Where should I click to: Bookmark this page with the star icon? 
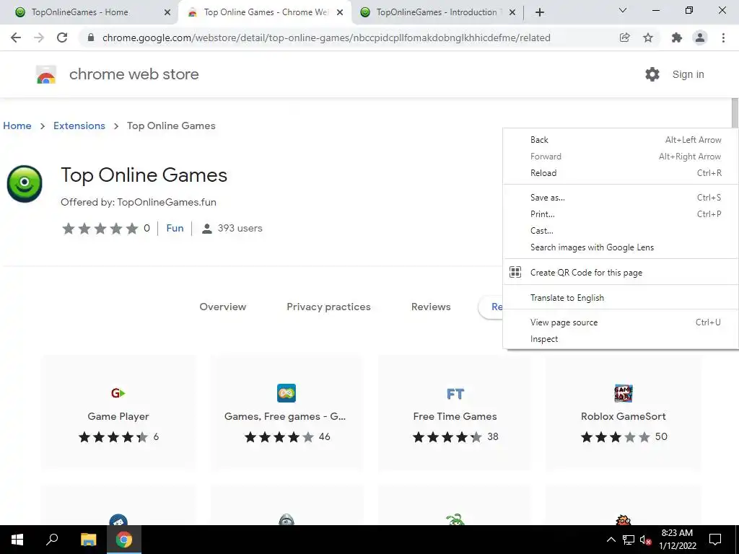648,38
